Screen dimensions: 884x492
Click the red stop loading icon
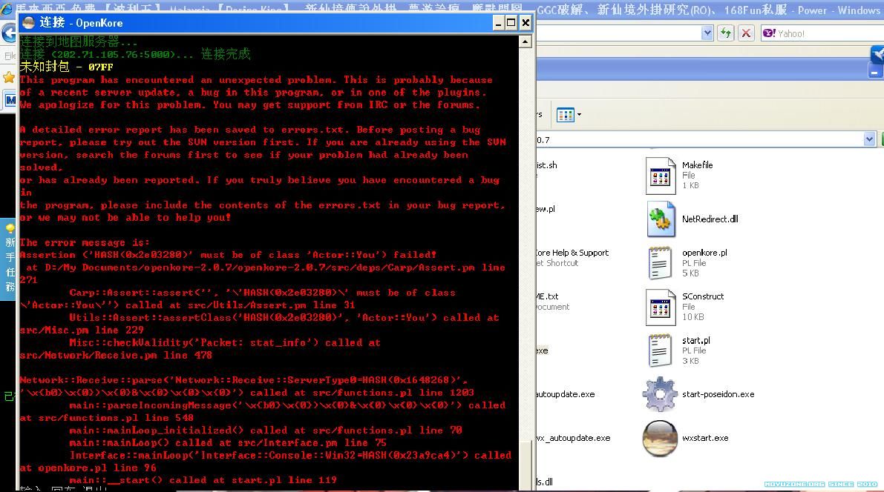[x=746, y=33]
